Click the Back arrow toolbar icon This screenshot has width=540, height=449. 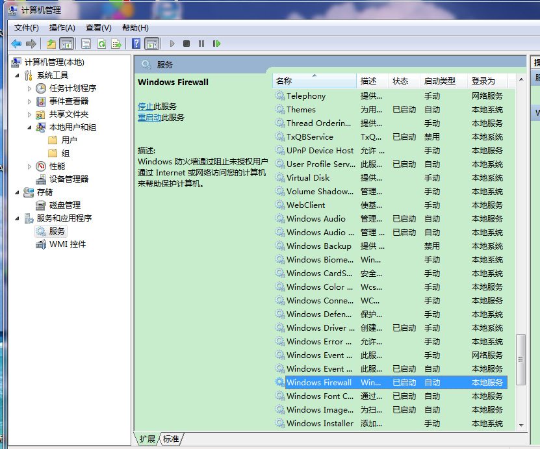point(16,44)
